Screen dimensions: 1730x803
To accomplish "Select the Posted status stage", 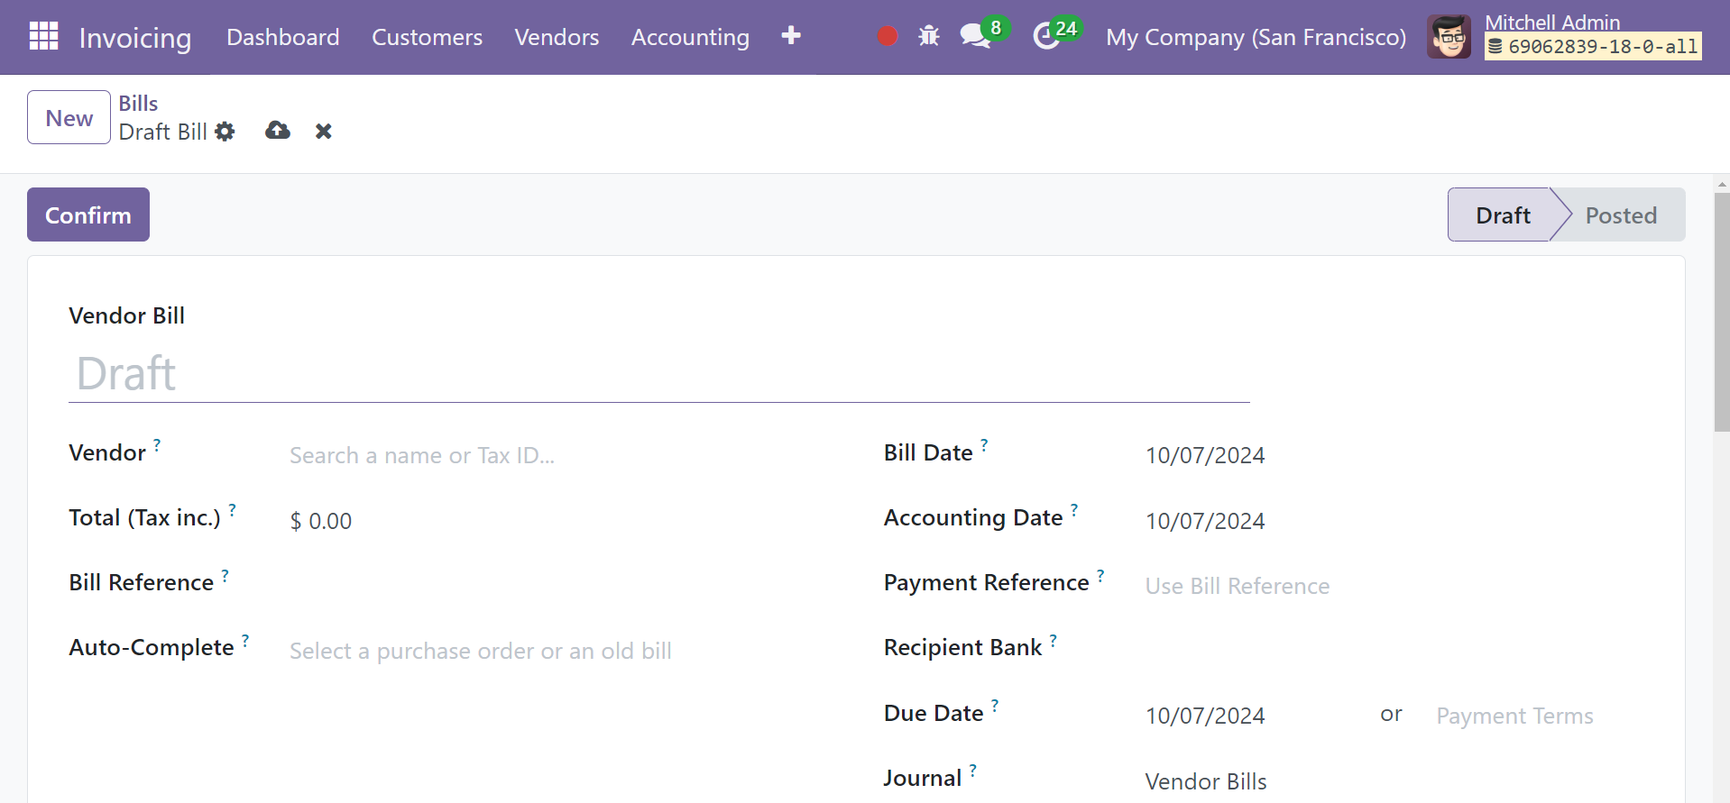I will tap(1621, 214).
